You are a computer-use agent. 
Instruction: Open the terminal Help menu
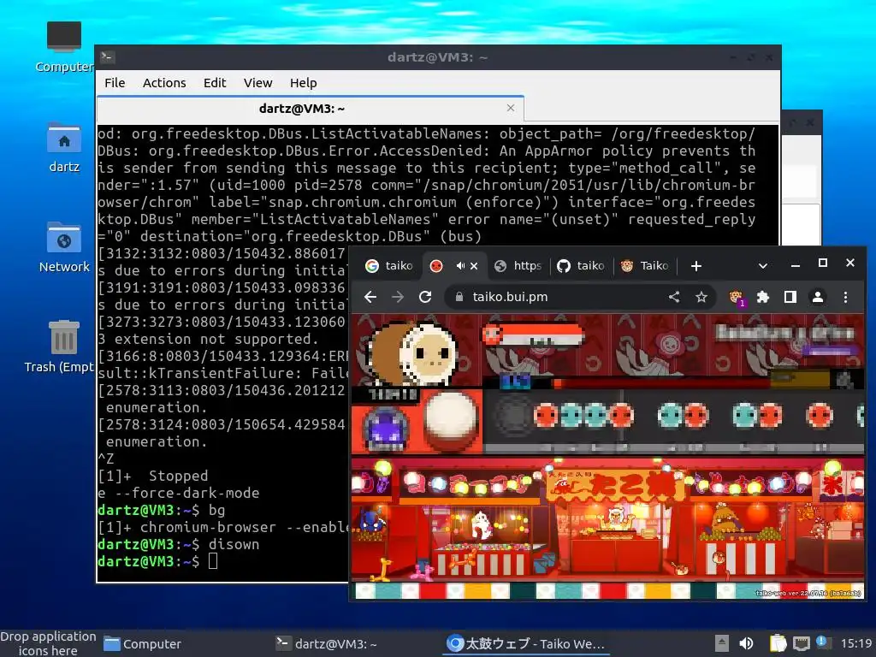pyautogui.click(x=304, y=83)
